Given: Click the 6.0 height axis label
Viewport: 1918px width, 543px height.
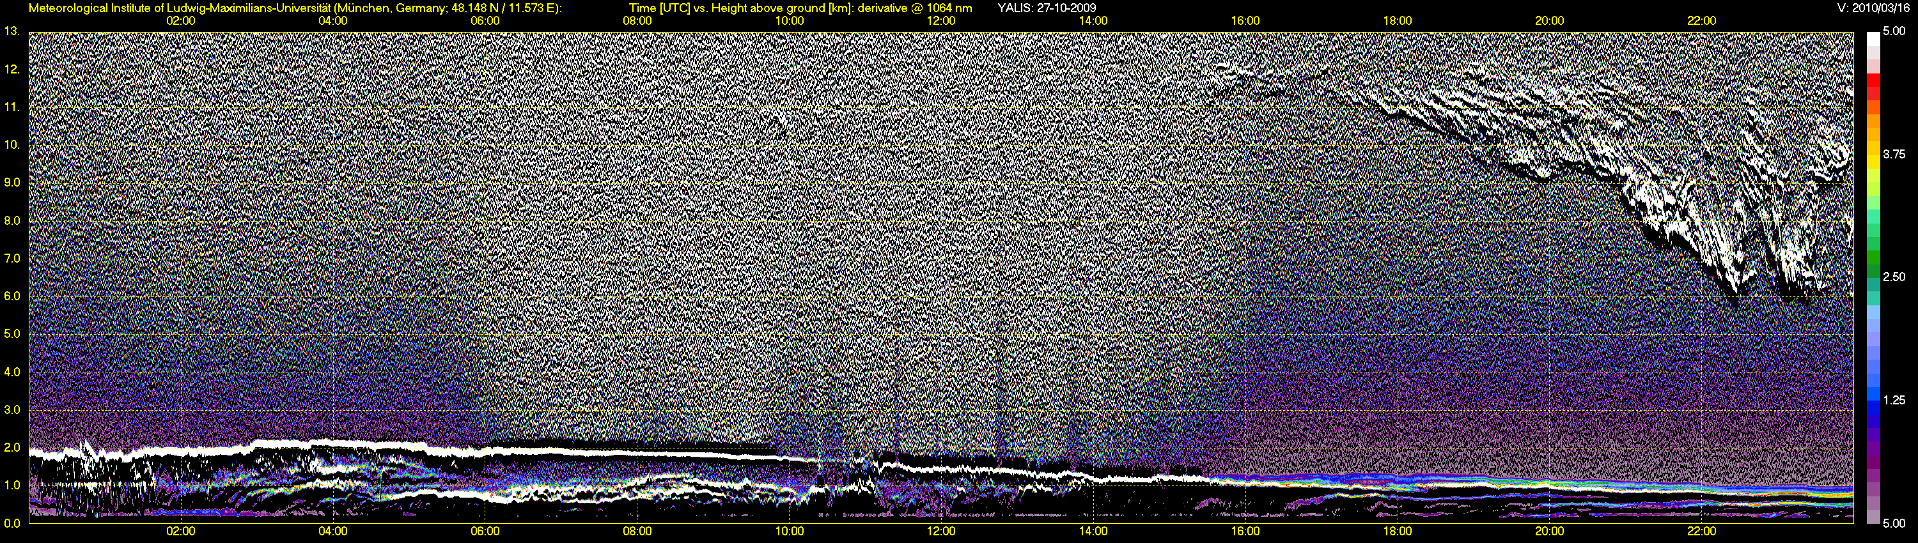Looking at the screenshot, I should (12, 296).
